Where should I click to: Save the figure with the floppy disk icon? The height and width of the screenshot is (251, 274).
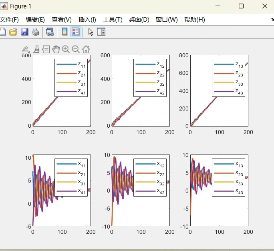tap(24, 32)
